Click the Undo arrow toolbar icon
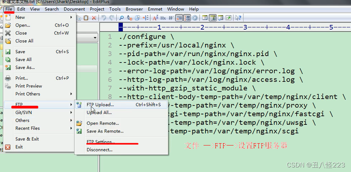This screenshot has height=172, width=351. 104,18
